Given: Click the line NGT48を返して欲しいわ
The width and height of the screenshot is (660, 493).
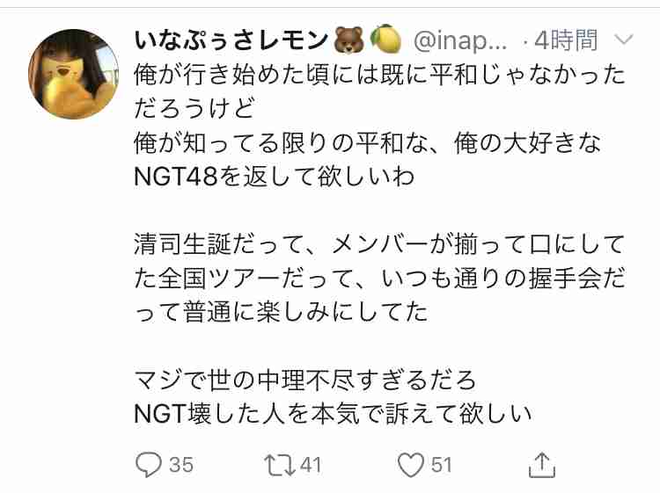Looking at the screenshot, I should point(275,177).
